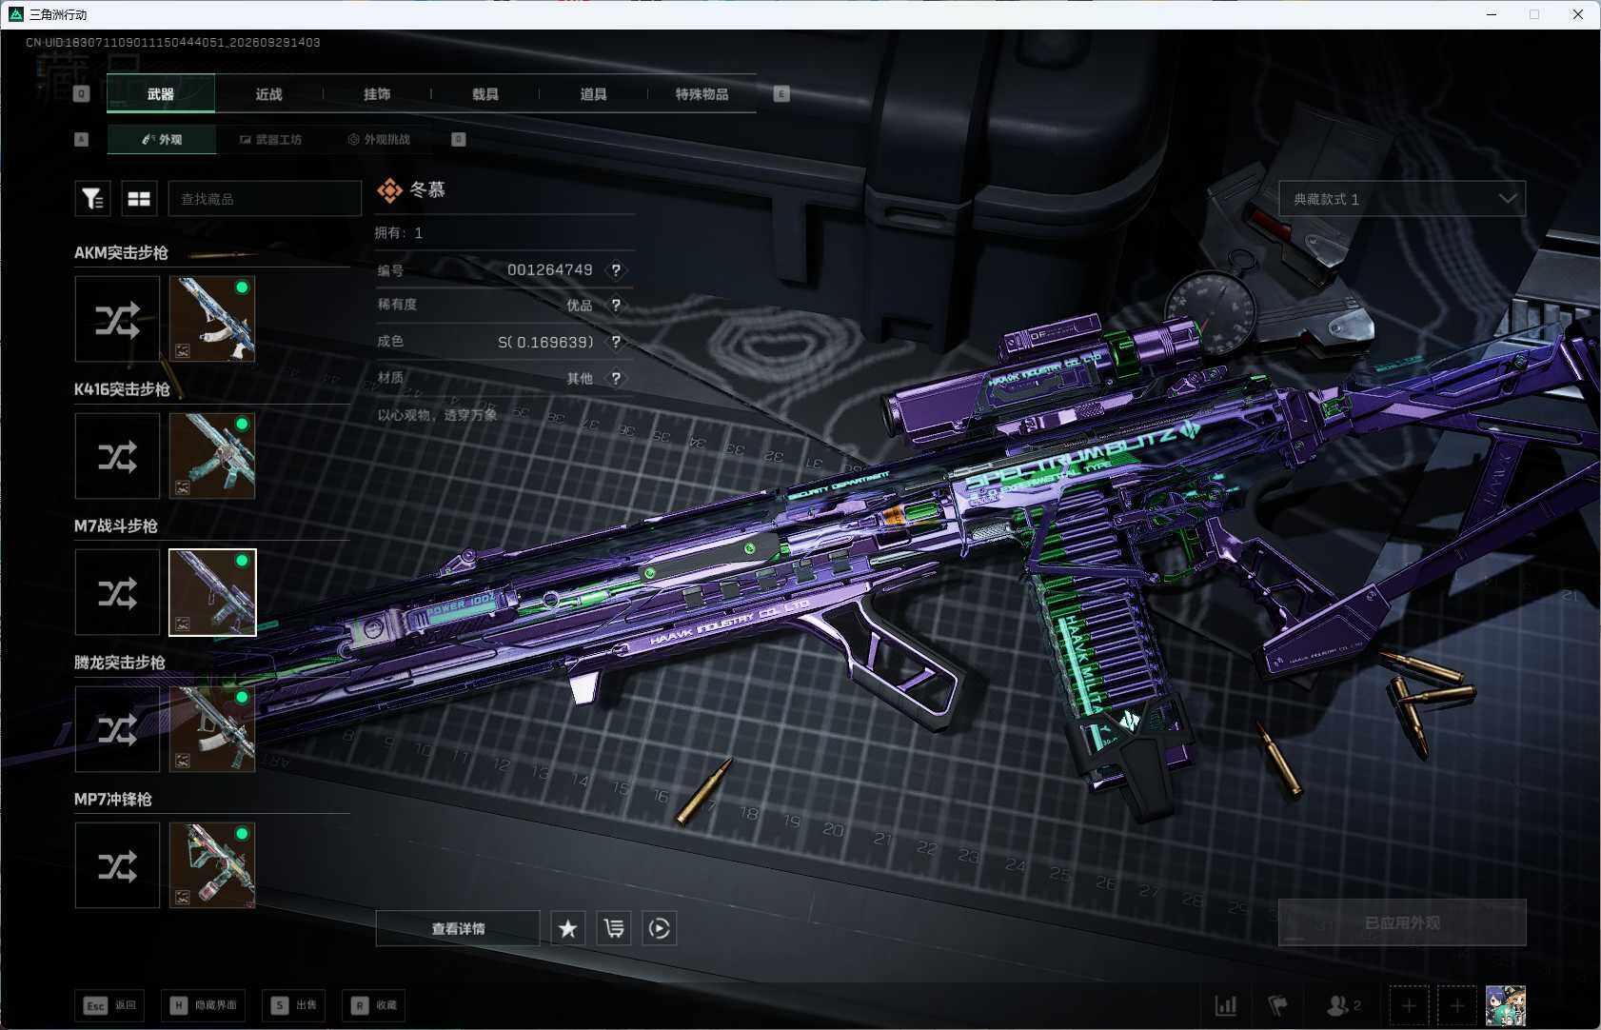The width and height of the screenshot is (1601, 1030).
Task: Click the wear value S(0.169639)
Action: (545, 342)
